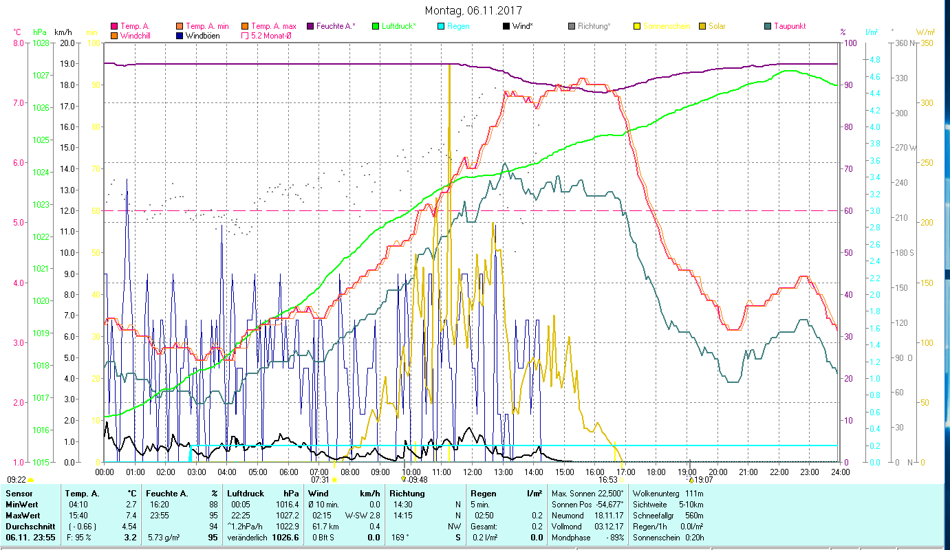Click the Luftdruck* green legend swatch
Viewport: 950px width, 550px height.
[375, 26]
